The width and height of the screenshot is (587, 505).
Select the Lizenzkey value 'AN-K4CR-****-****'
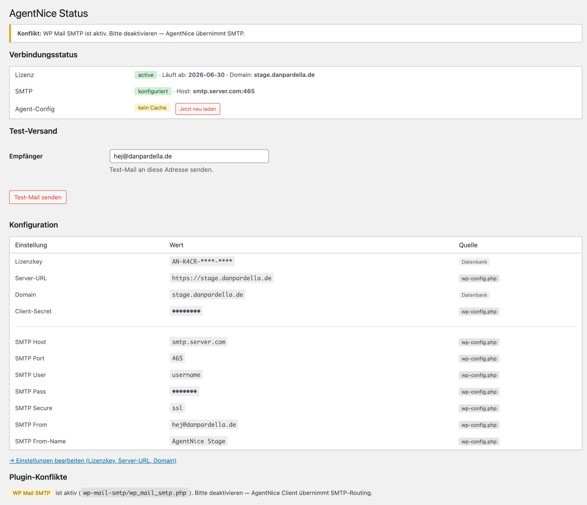(202, 261)
